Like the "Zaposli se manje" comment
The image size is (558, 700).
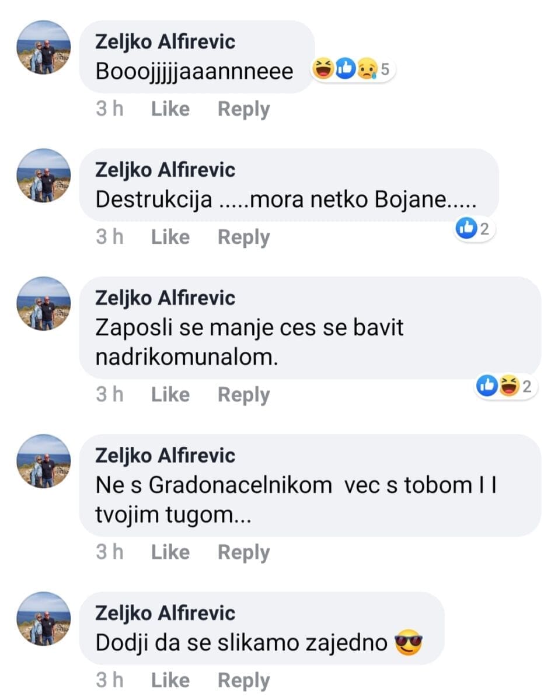170,395
